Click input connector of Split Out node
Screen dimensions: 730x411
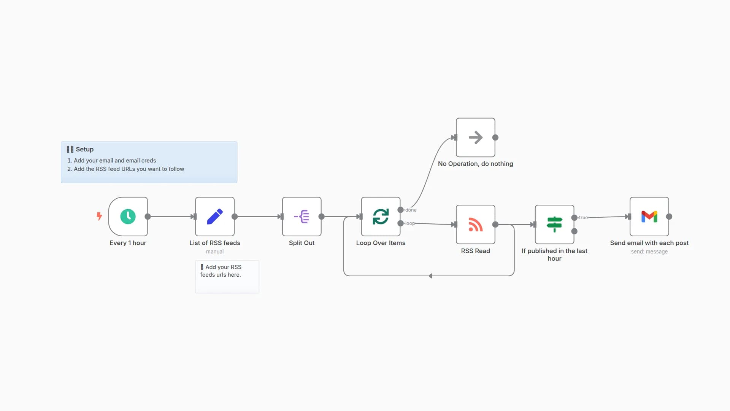282,217
